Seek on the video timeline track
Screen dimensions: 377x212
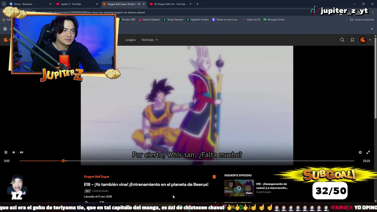[187, 161]
